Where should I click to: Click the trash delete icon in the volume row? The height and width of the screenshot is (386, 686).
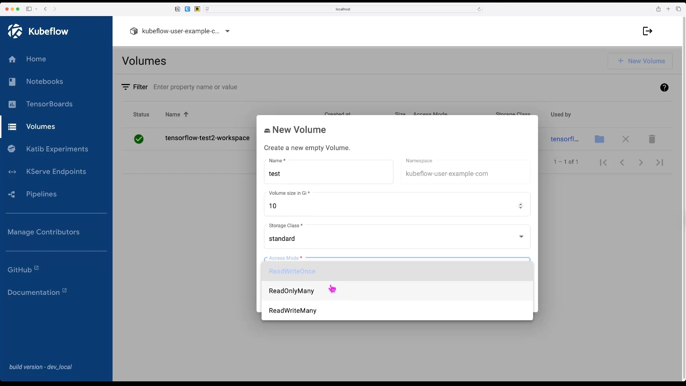tap(652, 139)
